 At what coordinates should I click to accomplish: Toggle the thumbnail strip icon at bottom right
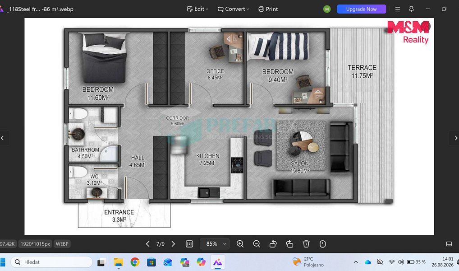click(449, 244)
